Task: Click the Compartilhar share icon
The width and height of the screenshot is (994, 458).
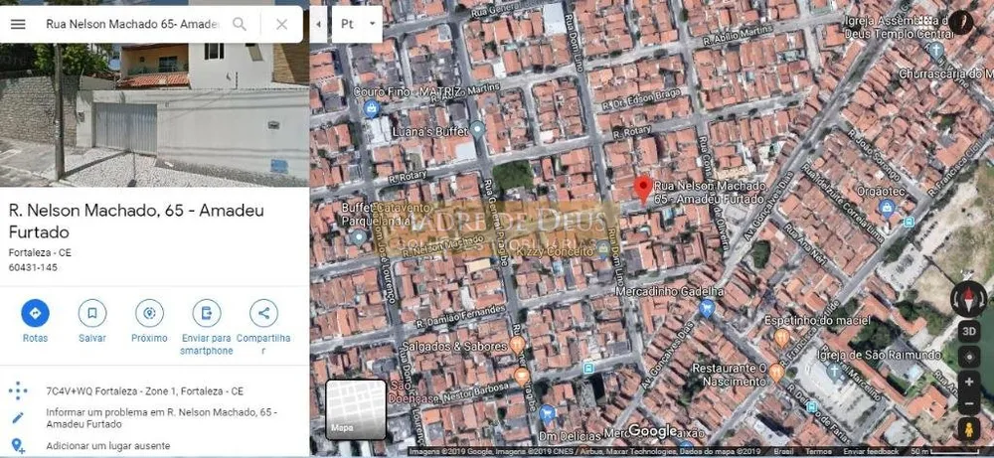Action: point(263,313)
